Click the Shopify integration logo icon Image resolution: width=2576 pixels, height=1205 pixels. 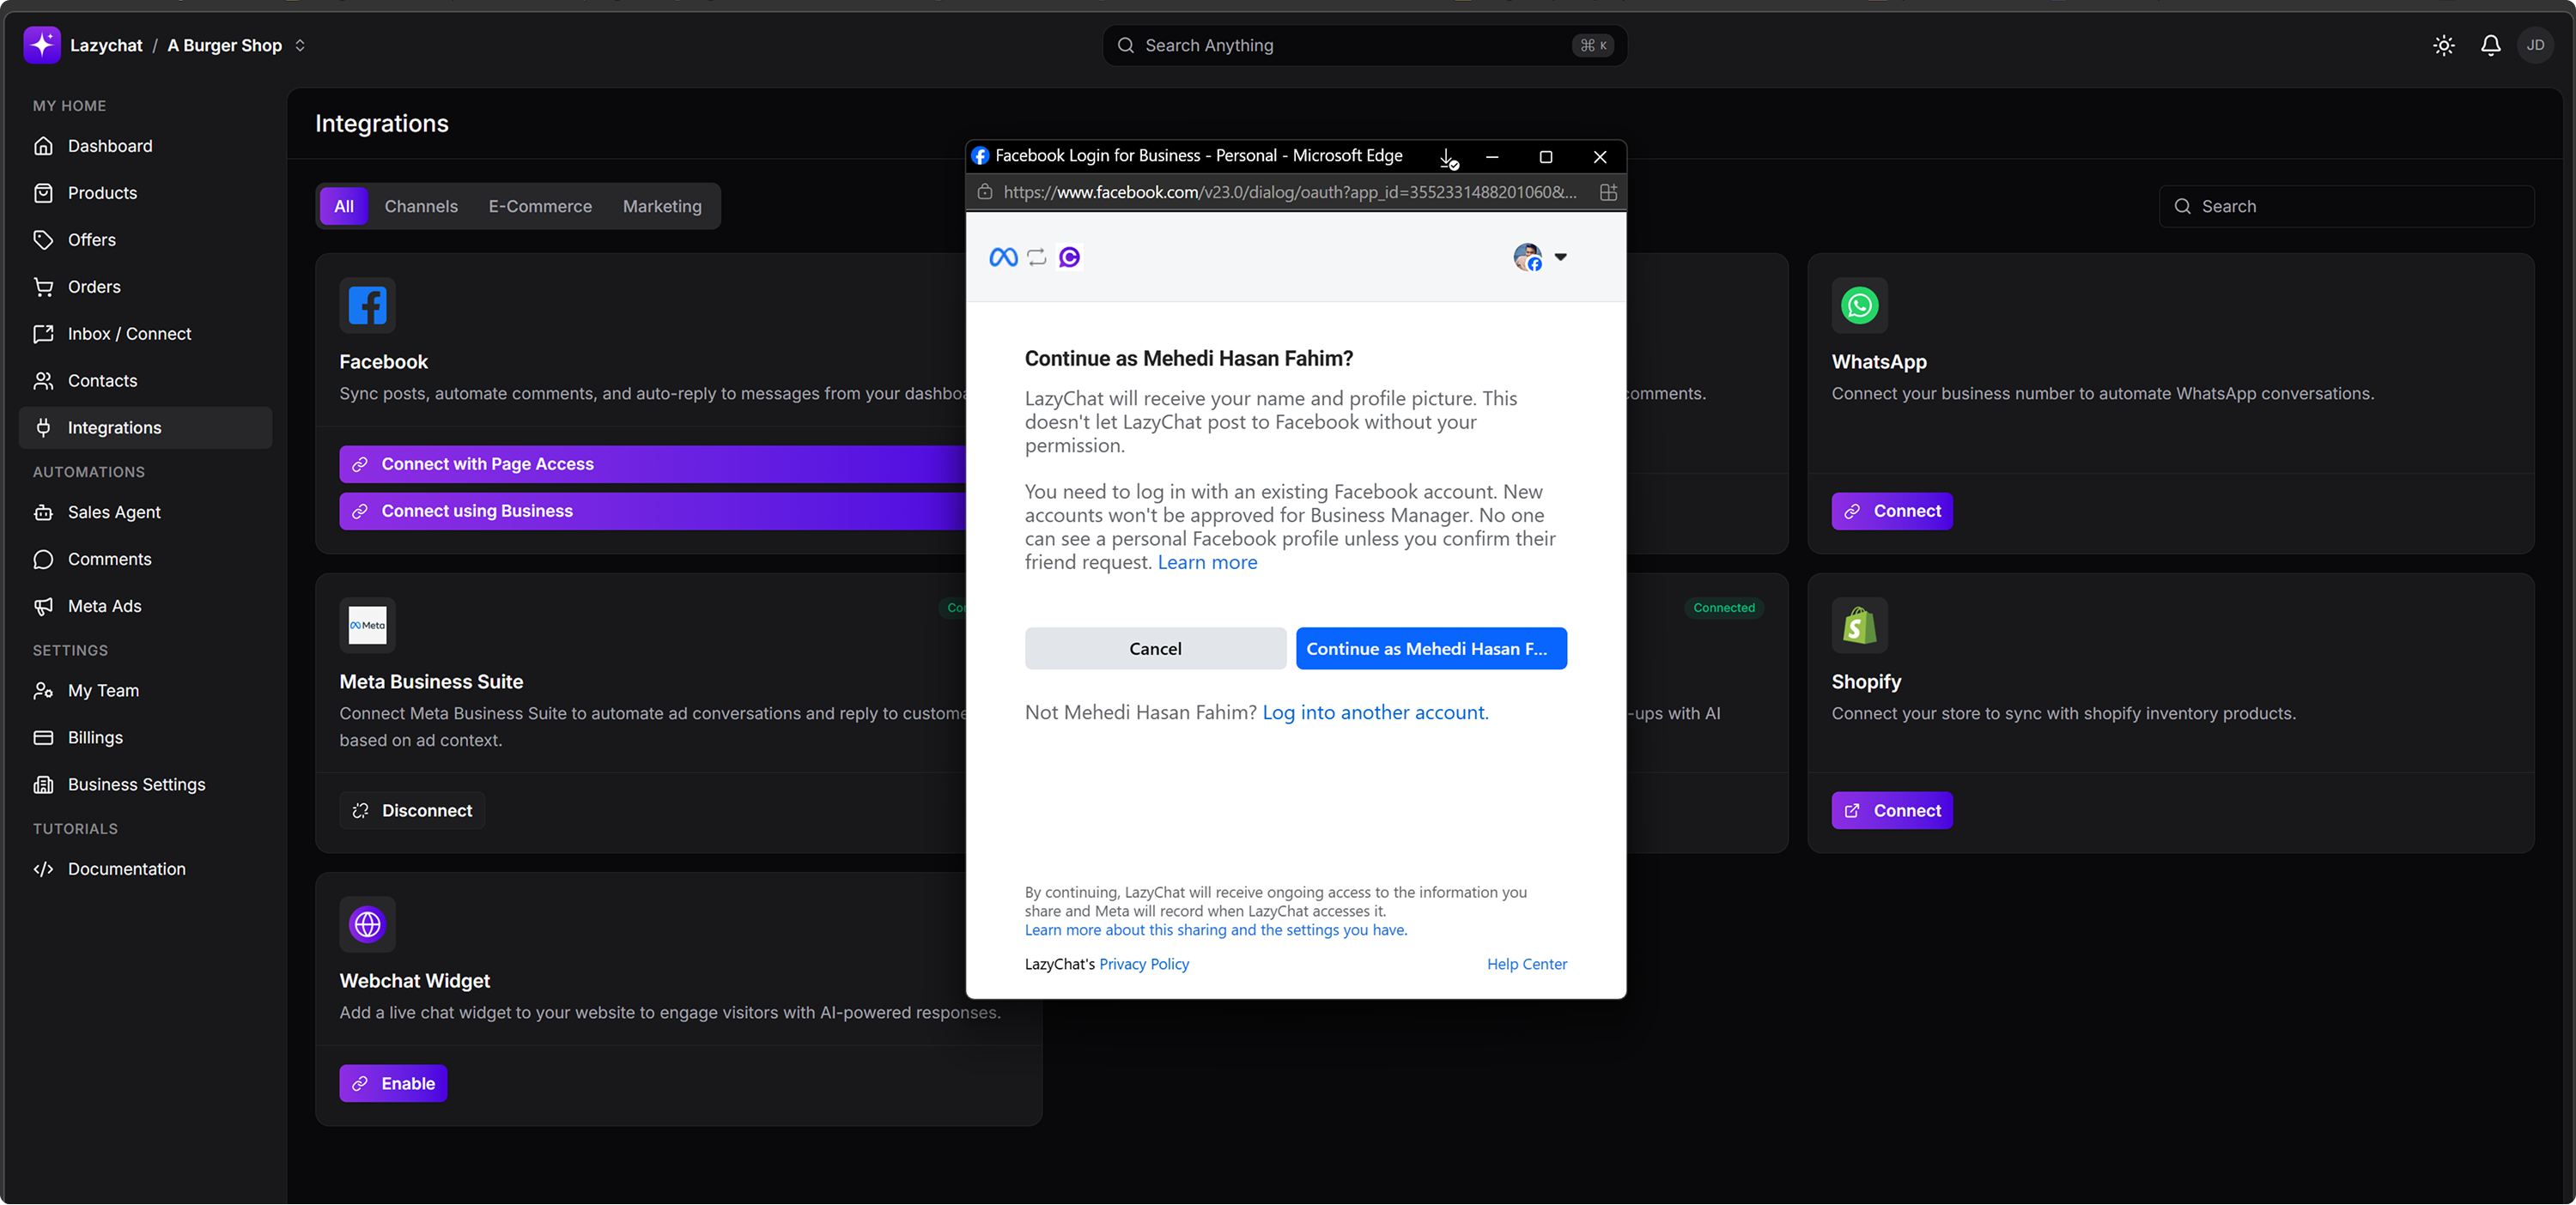pos(1859,626)
